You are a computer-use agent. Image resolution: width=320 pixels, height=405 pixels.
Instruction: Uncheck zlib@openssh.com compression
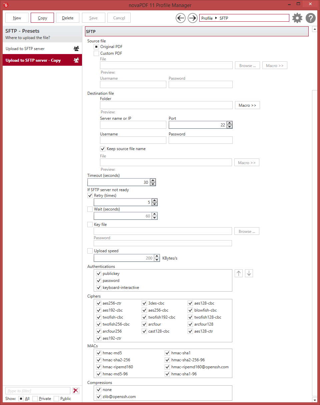click(99, 397)
